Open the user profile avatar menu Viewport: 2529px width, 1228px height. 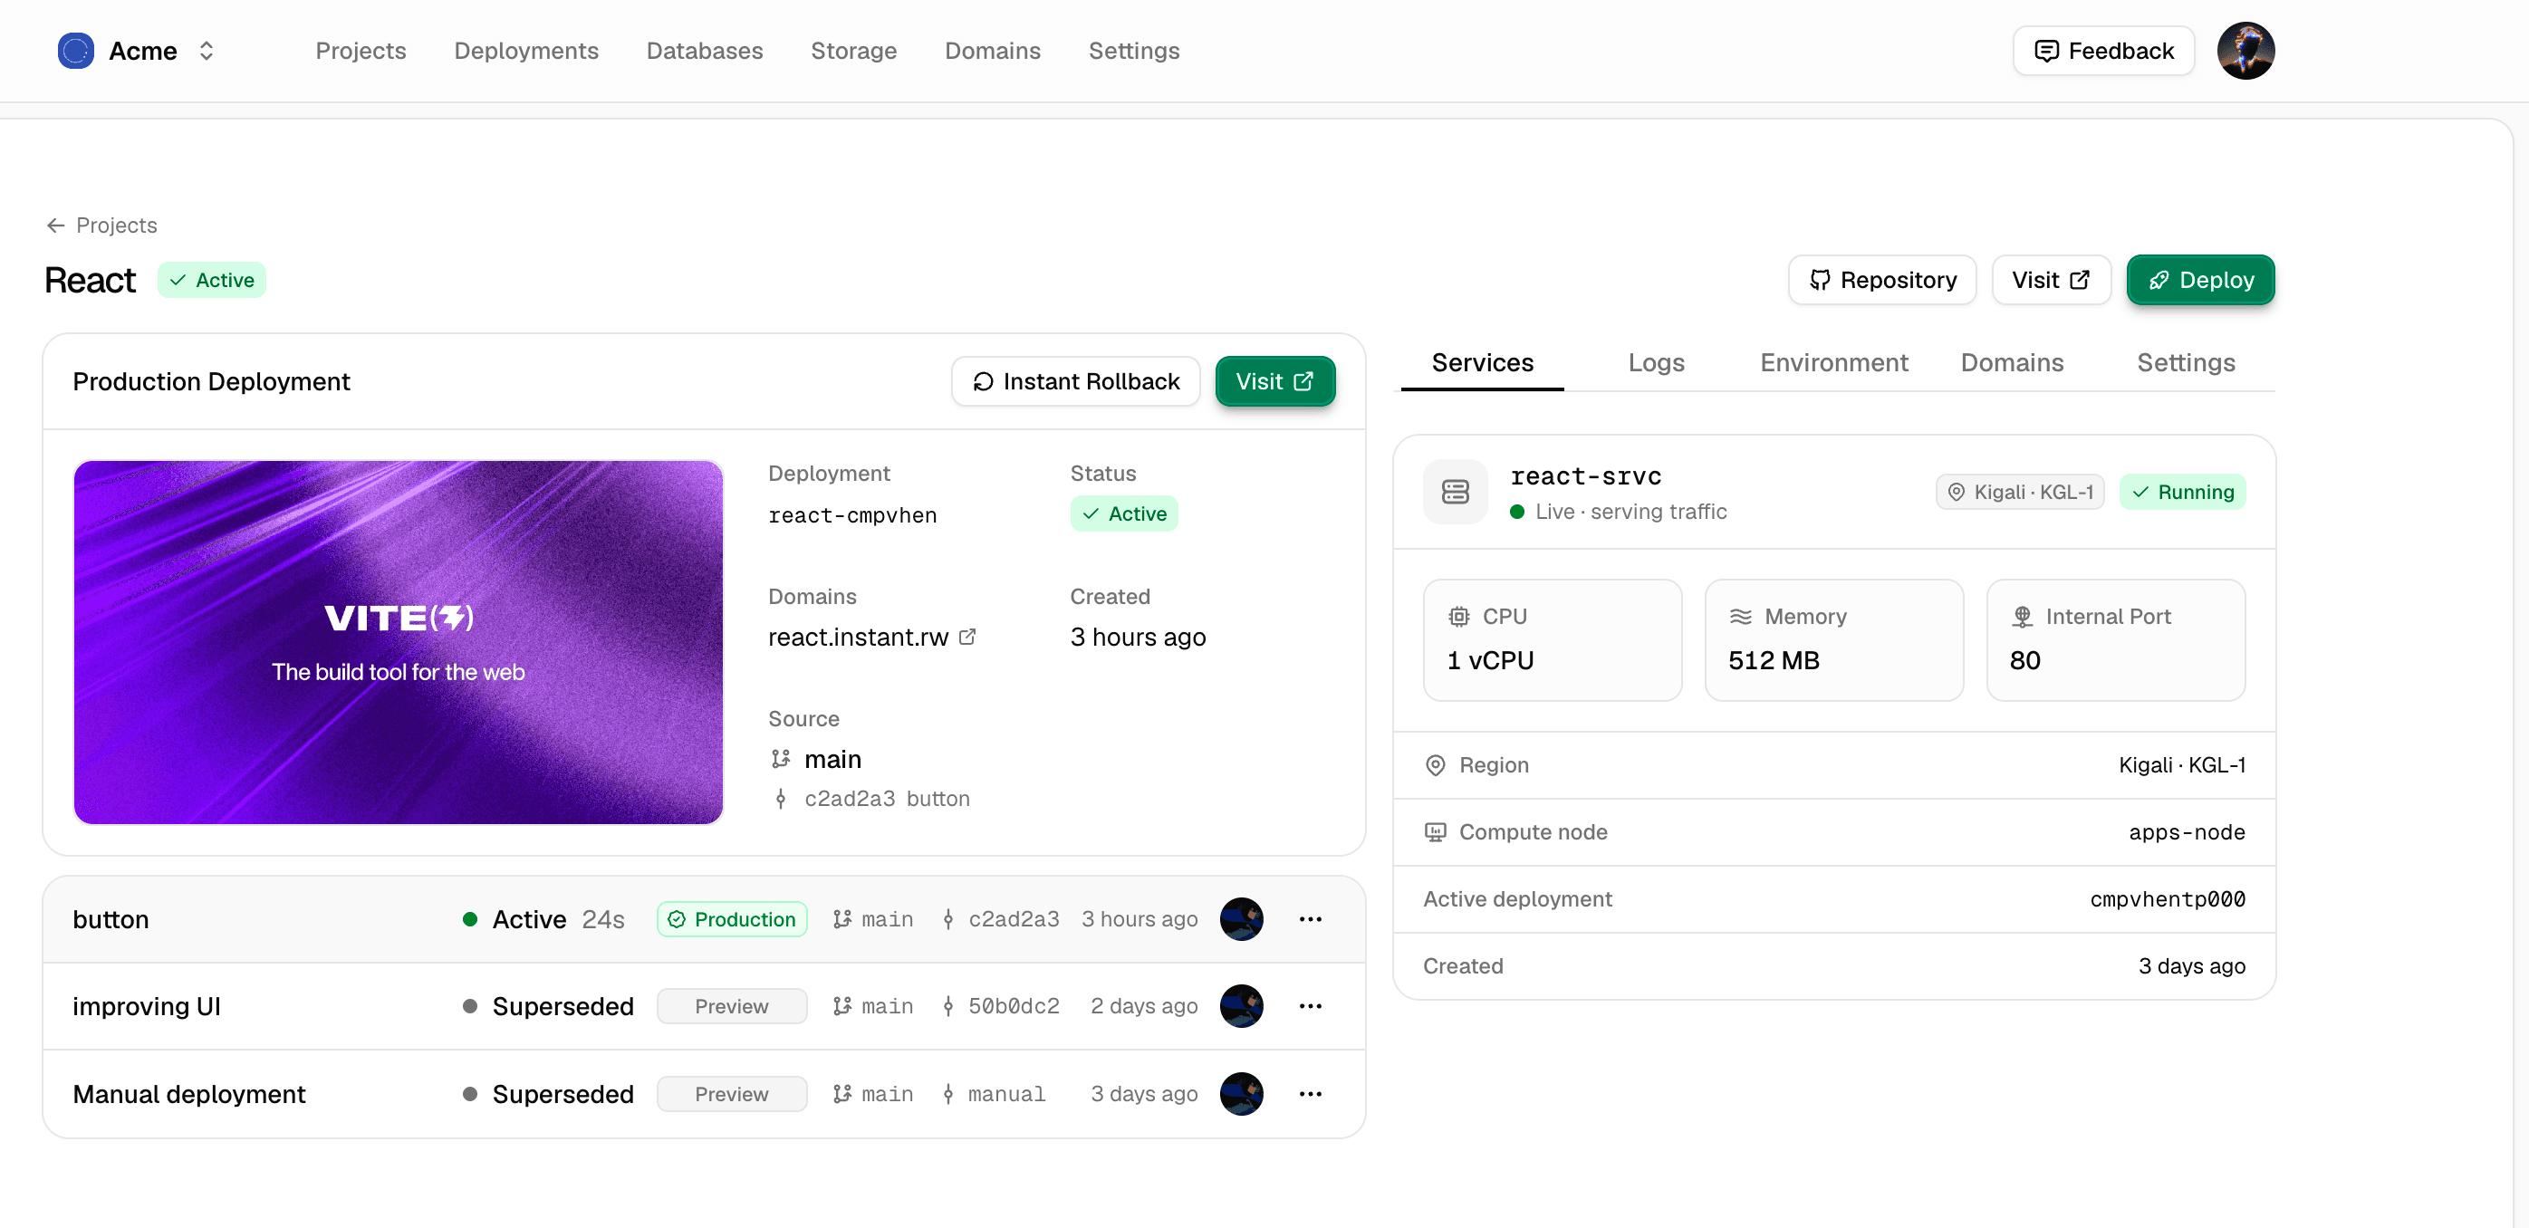click(2245, 51)
